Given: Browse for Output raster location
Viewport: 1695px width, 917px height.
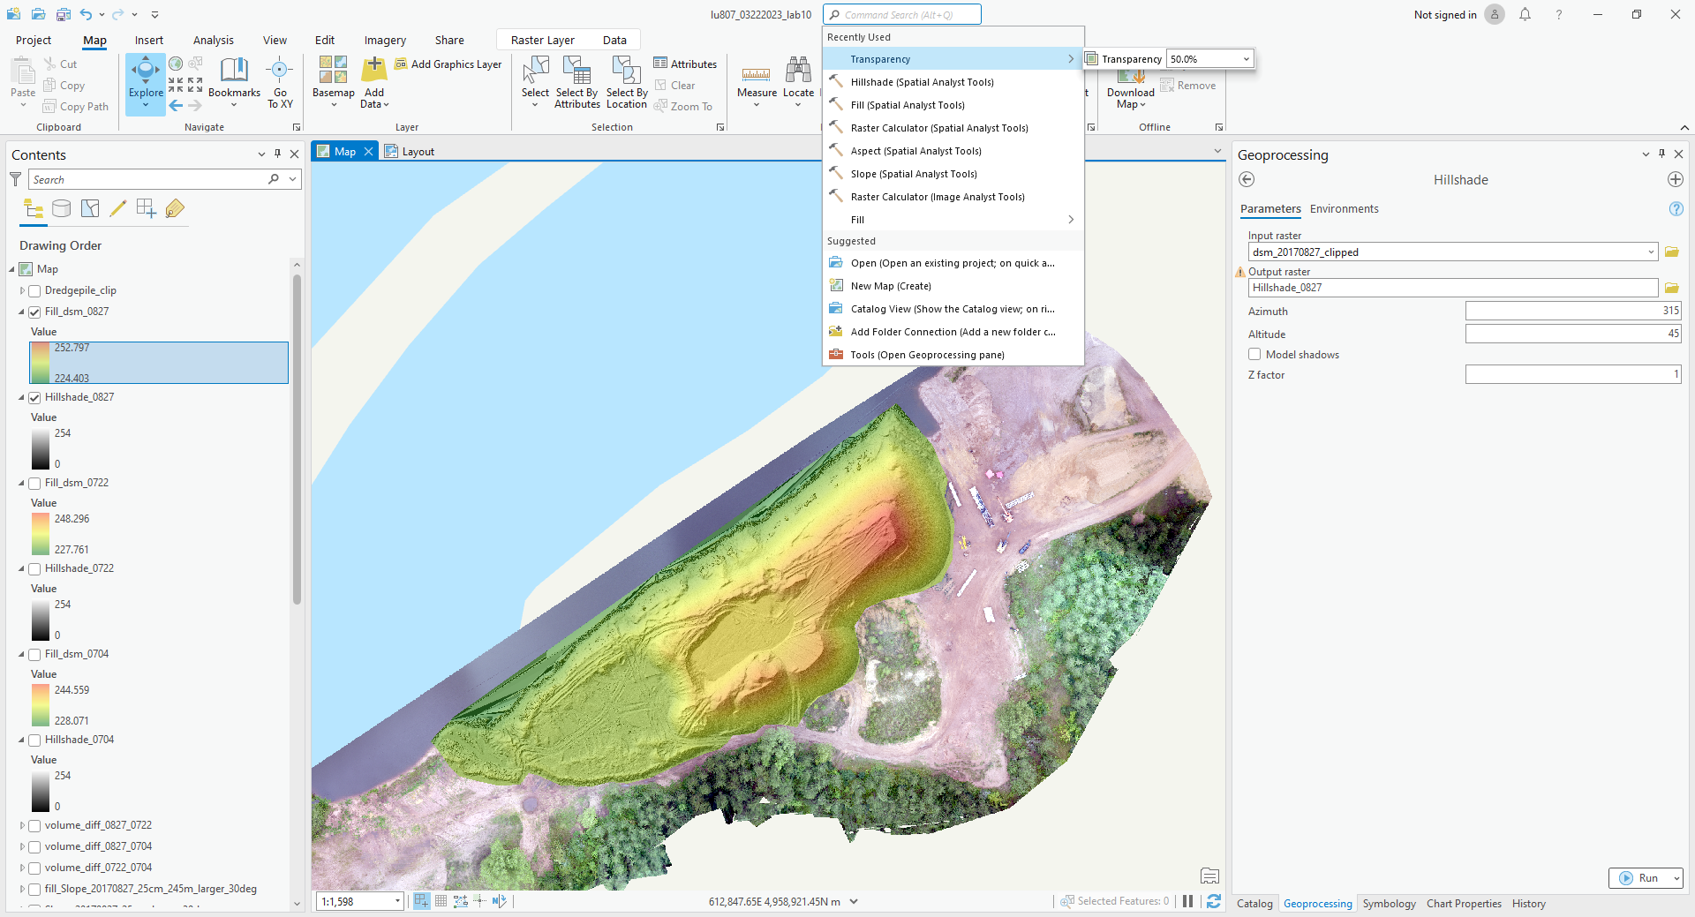Looking at the screenshot, I should coord(1671,288).
